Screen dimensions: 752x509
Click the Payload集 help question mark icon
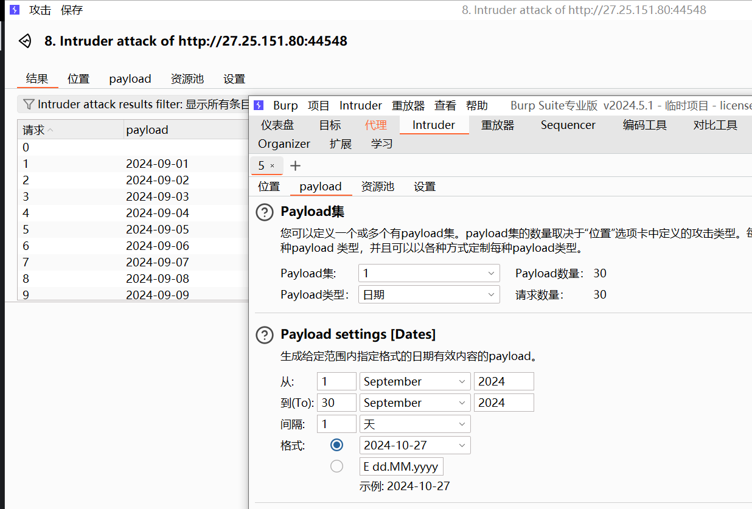(265, 212)
